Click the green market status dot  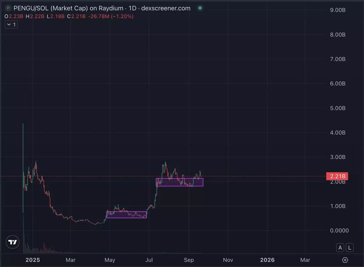[x=200, y=8]
